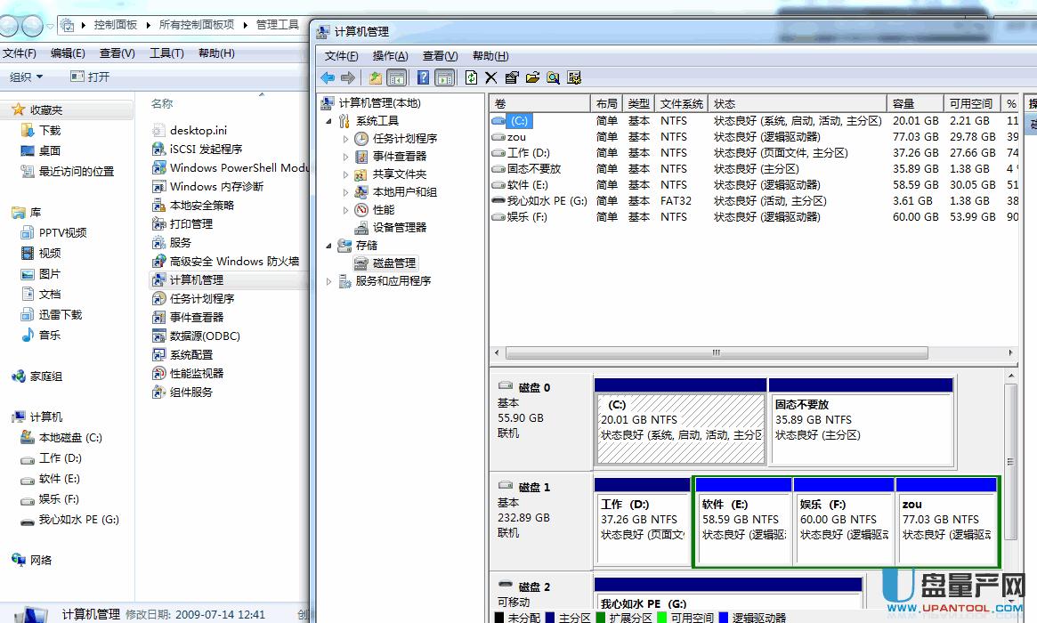Expand the 服务和应用程序 tree node
Image resolution: width=1037 pixels, height=623 pixels.
pos(328,281)
